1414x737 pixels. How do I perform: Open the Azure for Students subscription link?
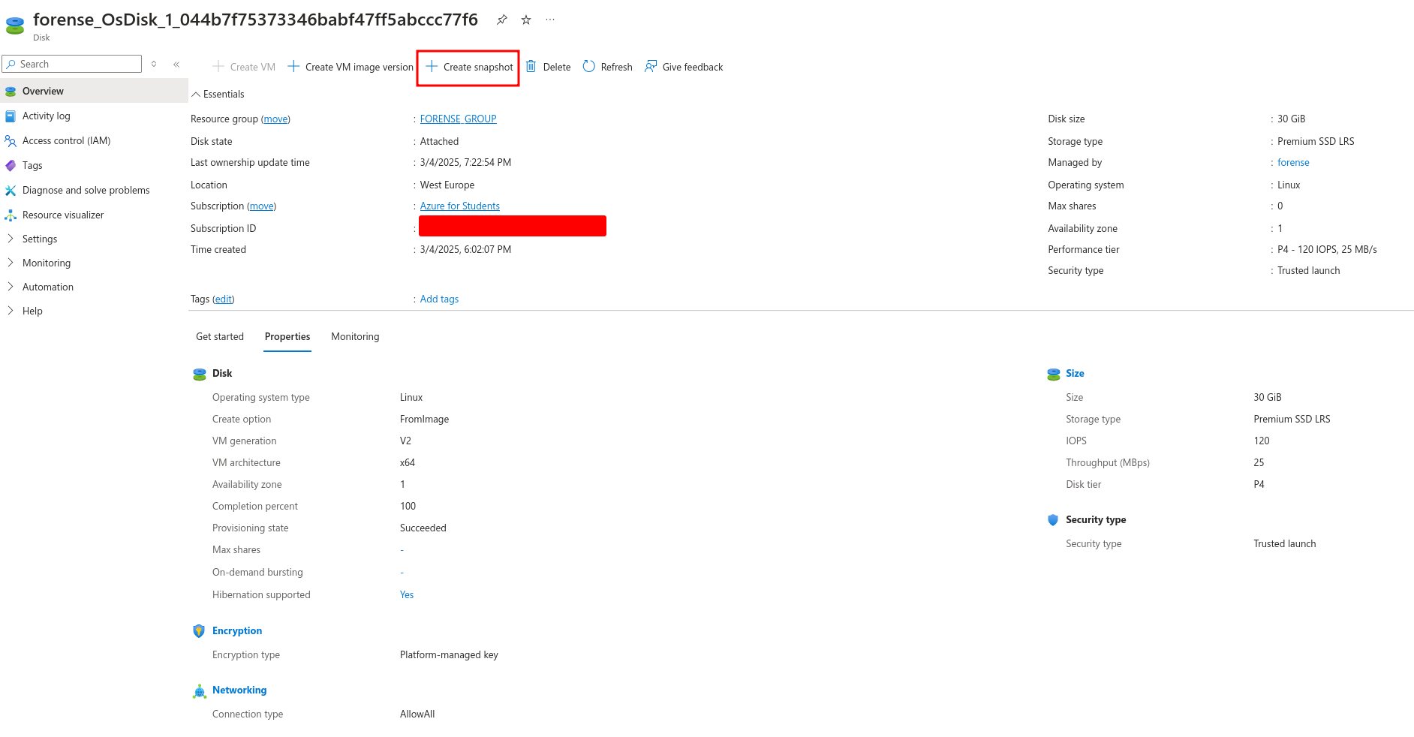pos(459,206)
